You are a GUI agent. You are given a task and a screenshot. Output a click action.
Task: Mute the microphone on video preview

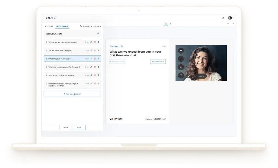(x=181, y=59)
